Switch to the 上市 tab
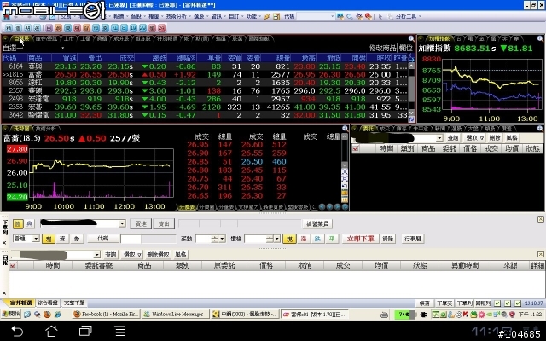546x341 pixels. pos(68,38)
